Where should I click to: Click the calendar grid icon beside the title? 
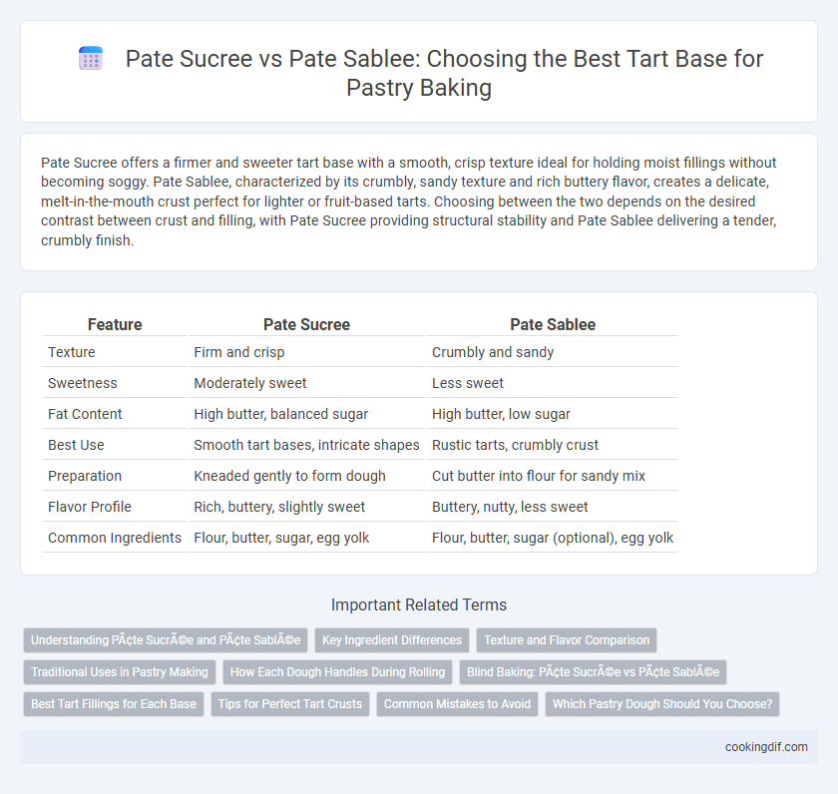[x=91, y=58]
